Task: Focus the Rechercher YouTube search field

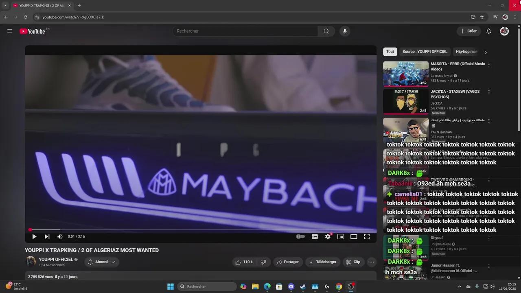Action: (x=245, y=31)
